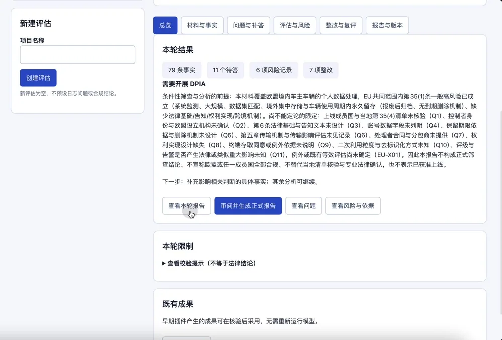Click the 既有成果 heading

pyautogui.click(x=178, y=304)
